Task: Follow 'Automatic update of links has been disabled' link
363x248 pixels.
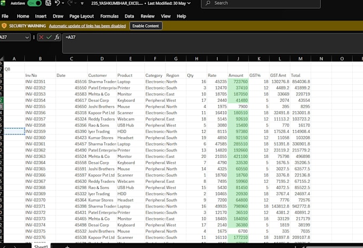Action: [87, 26]
